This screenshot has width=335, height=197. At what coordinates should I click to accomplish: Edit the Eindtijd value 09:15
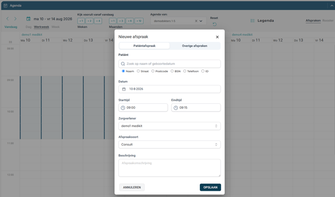point(183,108)
